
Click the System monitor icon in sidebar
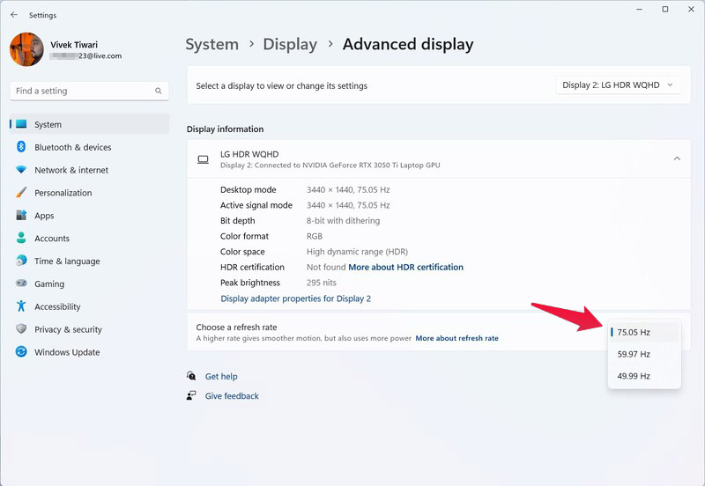(x=21, y=124)
